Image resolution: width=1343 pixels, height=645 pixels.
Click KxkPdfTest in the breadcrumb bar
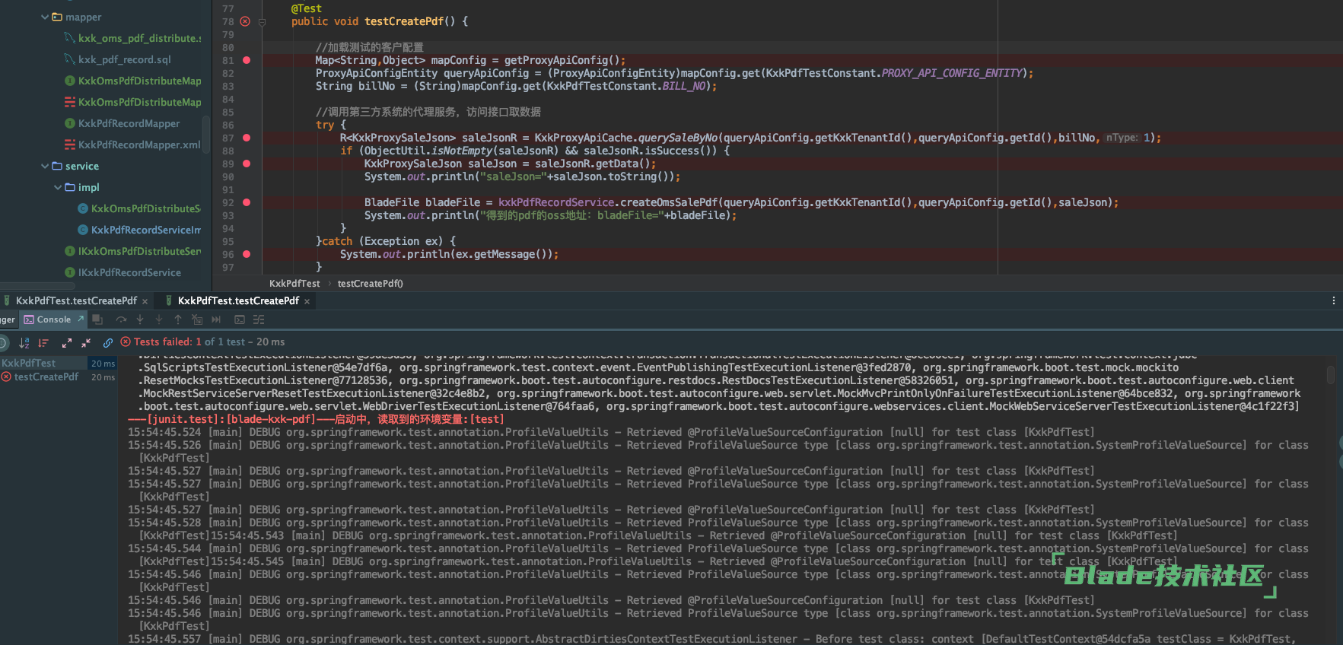tap(294, 284)
